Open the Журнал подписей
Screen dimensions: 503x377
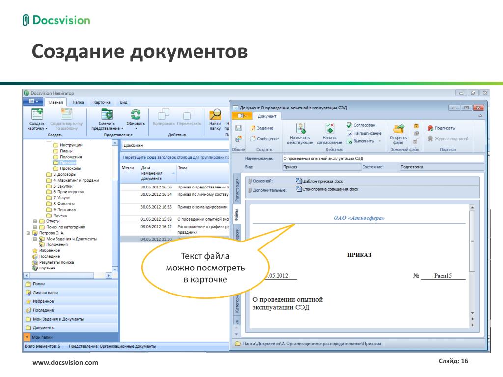coord(448,139)
